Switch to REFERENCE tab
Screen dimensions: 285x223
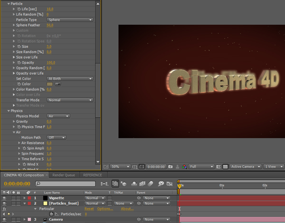click(93, 175)
